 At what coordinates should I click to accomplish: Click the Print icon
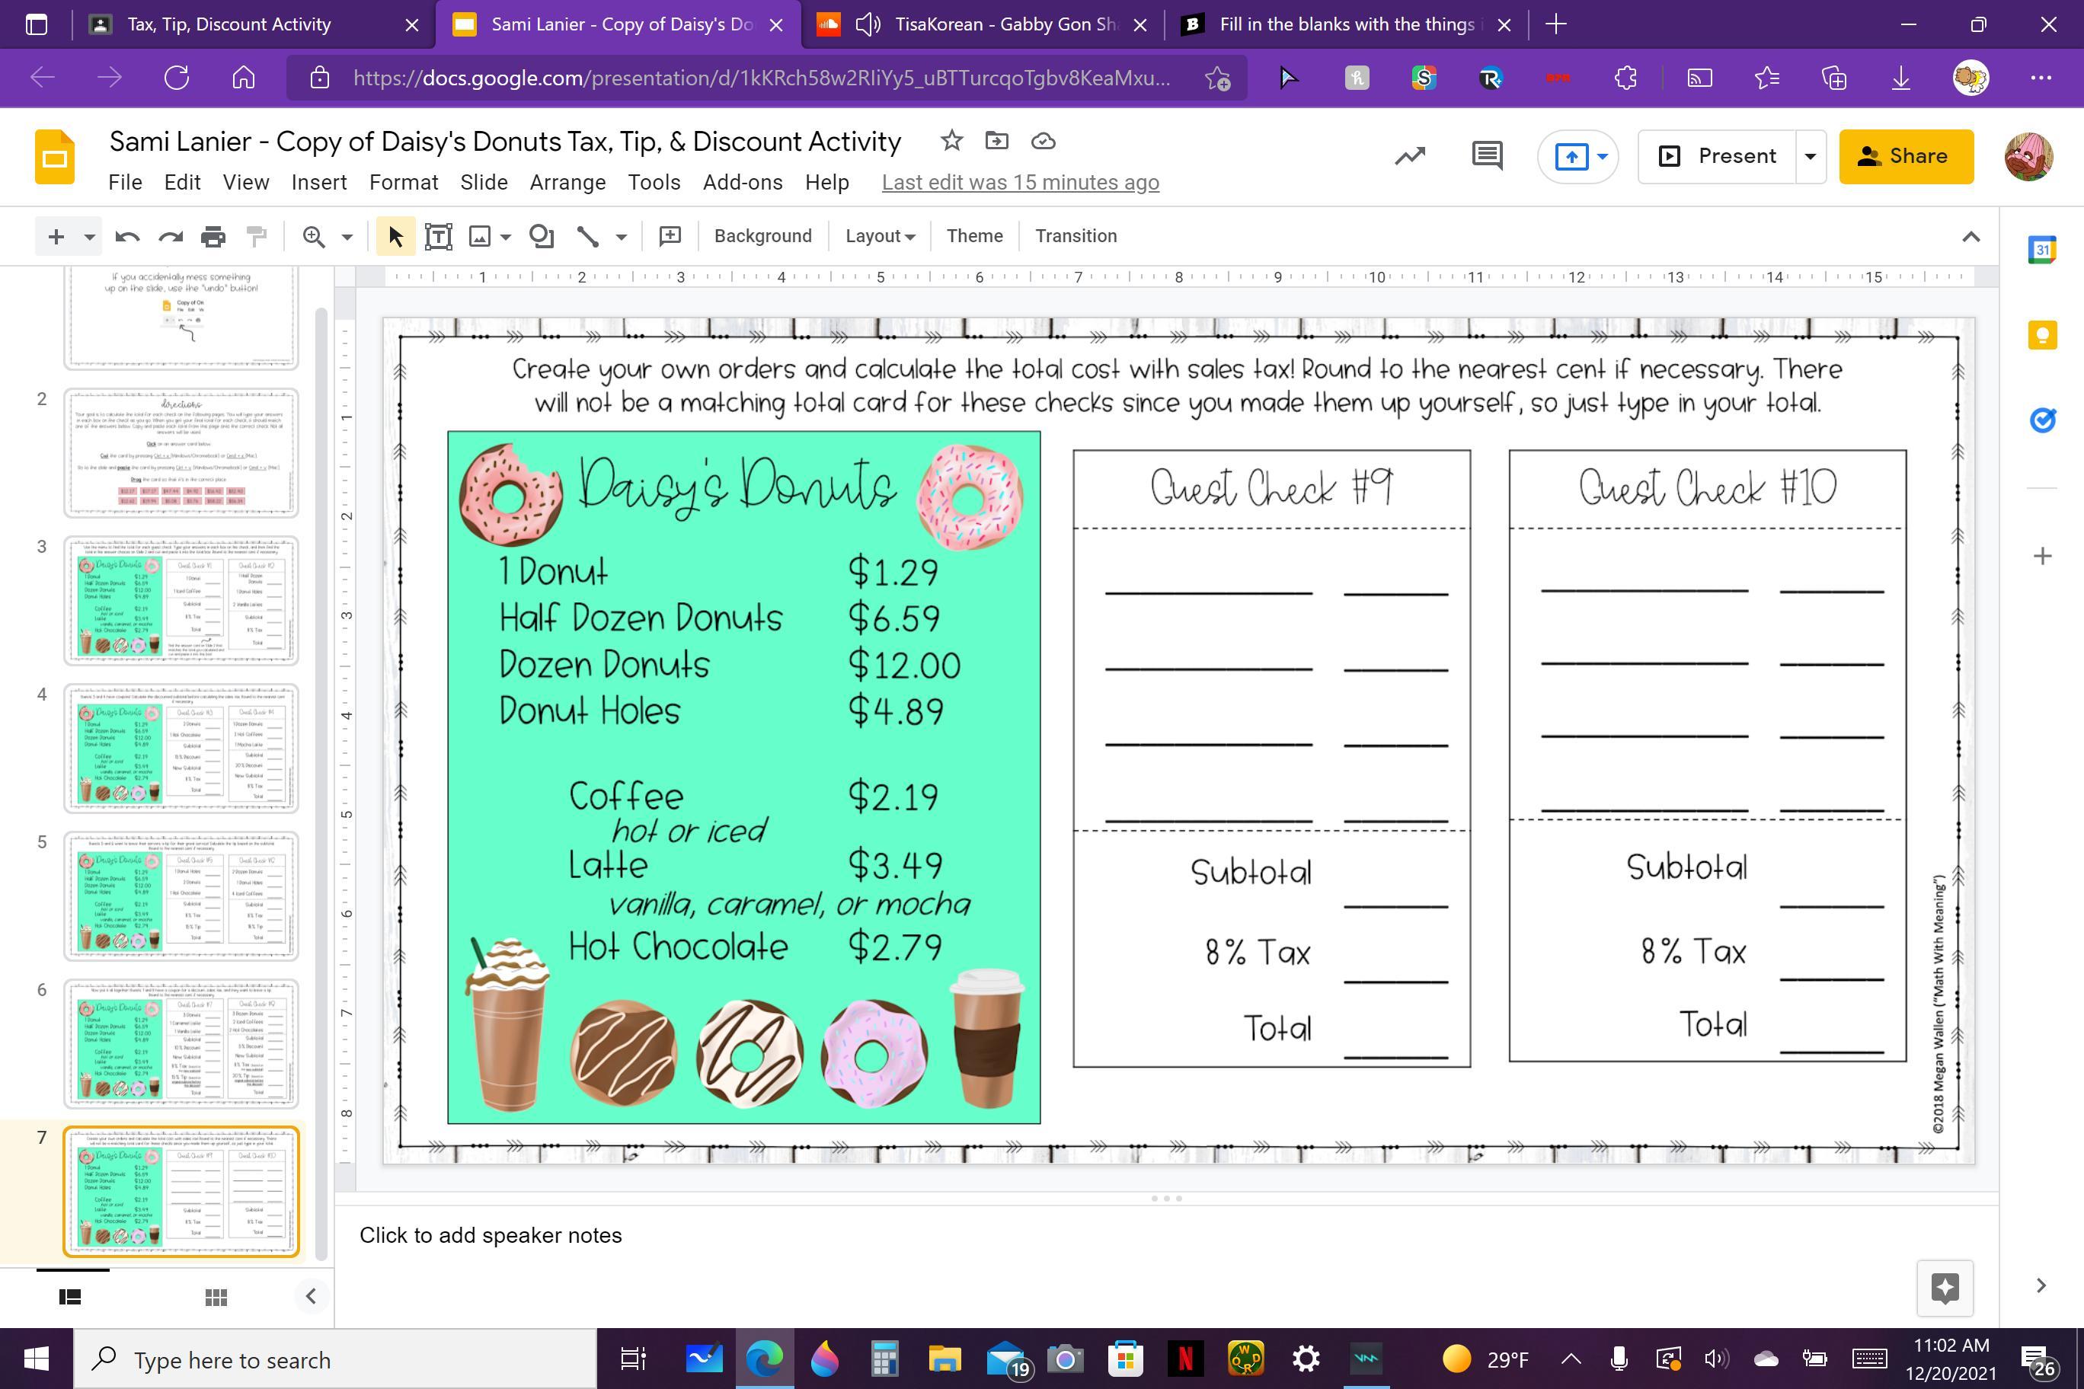tap(213, 237)
